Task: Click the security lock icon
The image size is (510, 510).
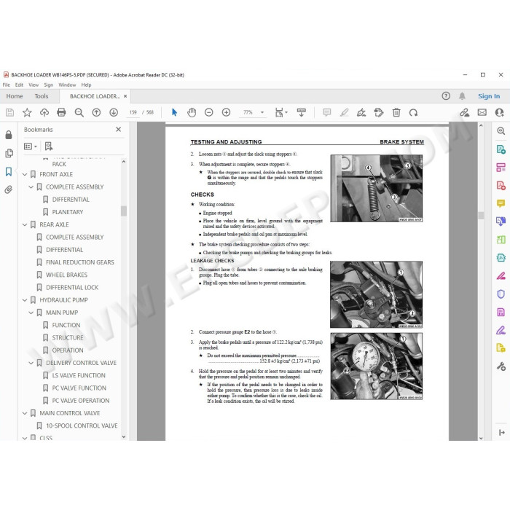Action: pyautogui.click(x=9, y=135)
